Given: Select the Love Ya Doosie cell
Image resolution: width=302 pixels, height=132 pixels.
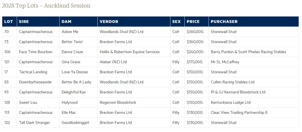Looking at the screenshot, I should pos(75,72).
